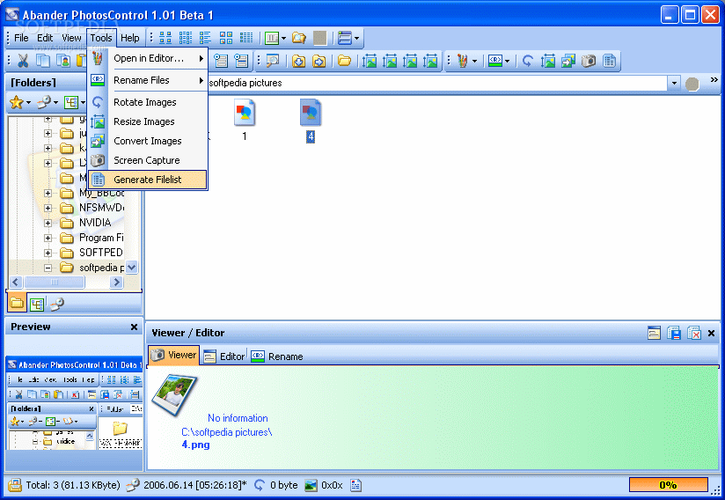This screenshot has height=500, width=725.
Task: Click the Cut scissors toolbar icon
Action: click(23, 61)
